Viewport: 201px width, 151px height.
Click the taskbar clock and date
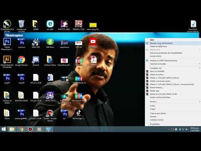pos(195,129)
